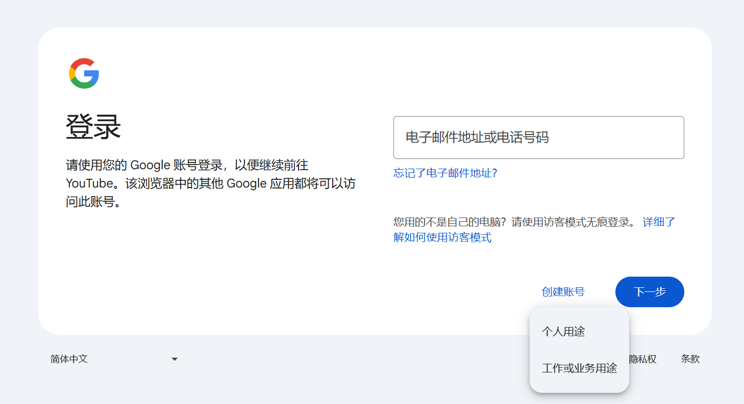Click the 登录 heading
This screenshot has width=744, height=404.
click(x=93, y=127)
